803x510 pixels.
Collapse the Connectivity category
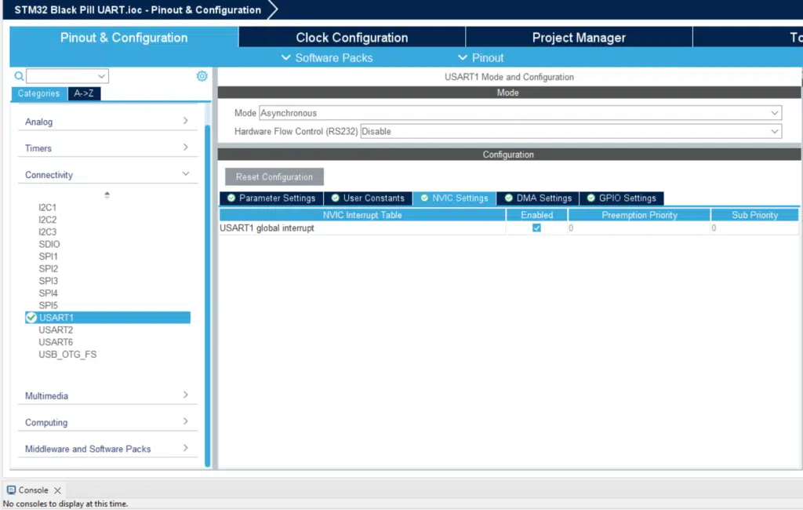click(107, 175)
